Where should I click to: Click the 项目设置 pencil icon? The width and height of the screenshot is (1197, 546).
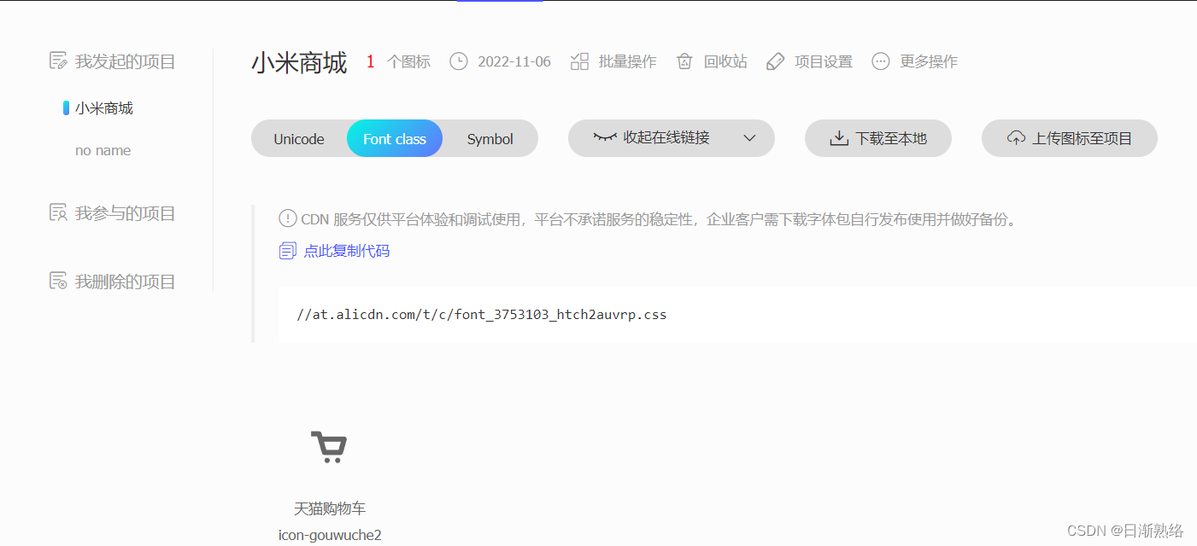coord(775,61)
